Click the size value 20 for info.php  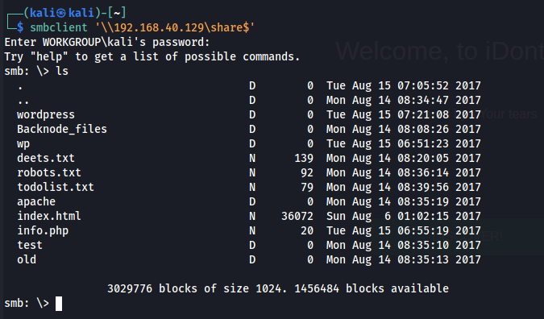[307, 230]
